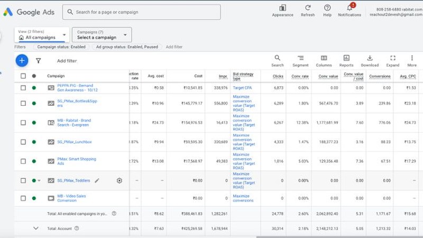Click Ad group status: Enabled, Paused chip
423x238 pixels.
click(x=127, y=47)
